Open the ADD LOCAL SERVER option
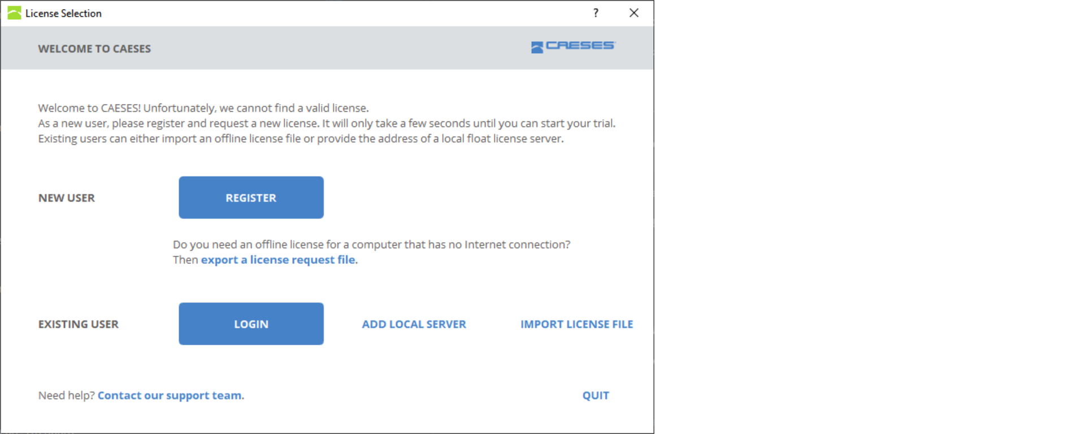The image size is (1085, 434). (x=414, y=324)
